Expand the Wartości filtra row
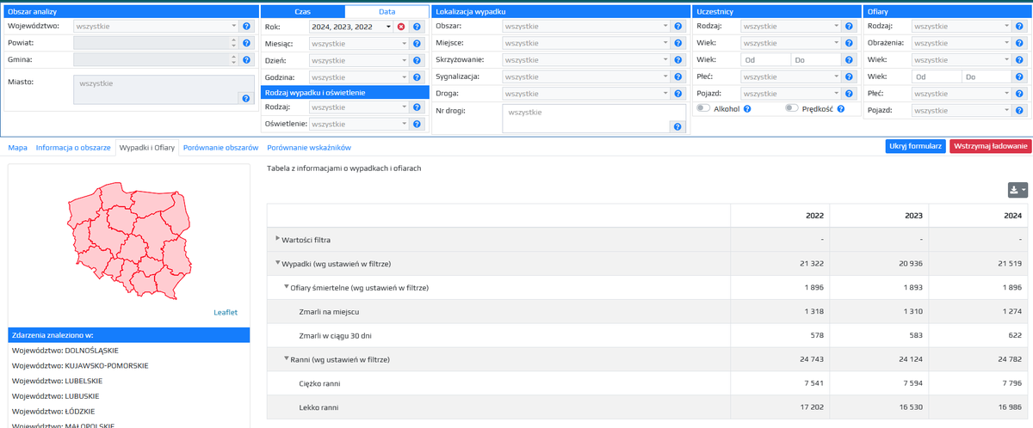1033x428 pixels. [278, 239]
